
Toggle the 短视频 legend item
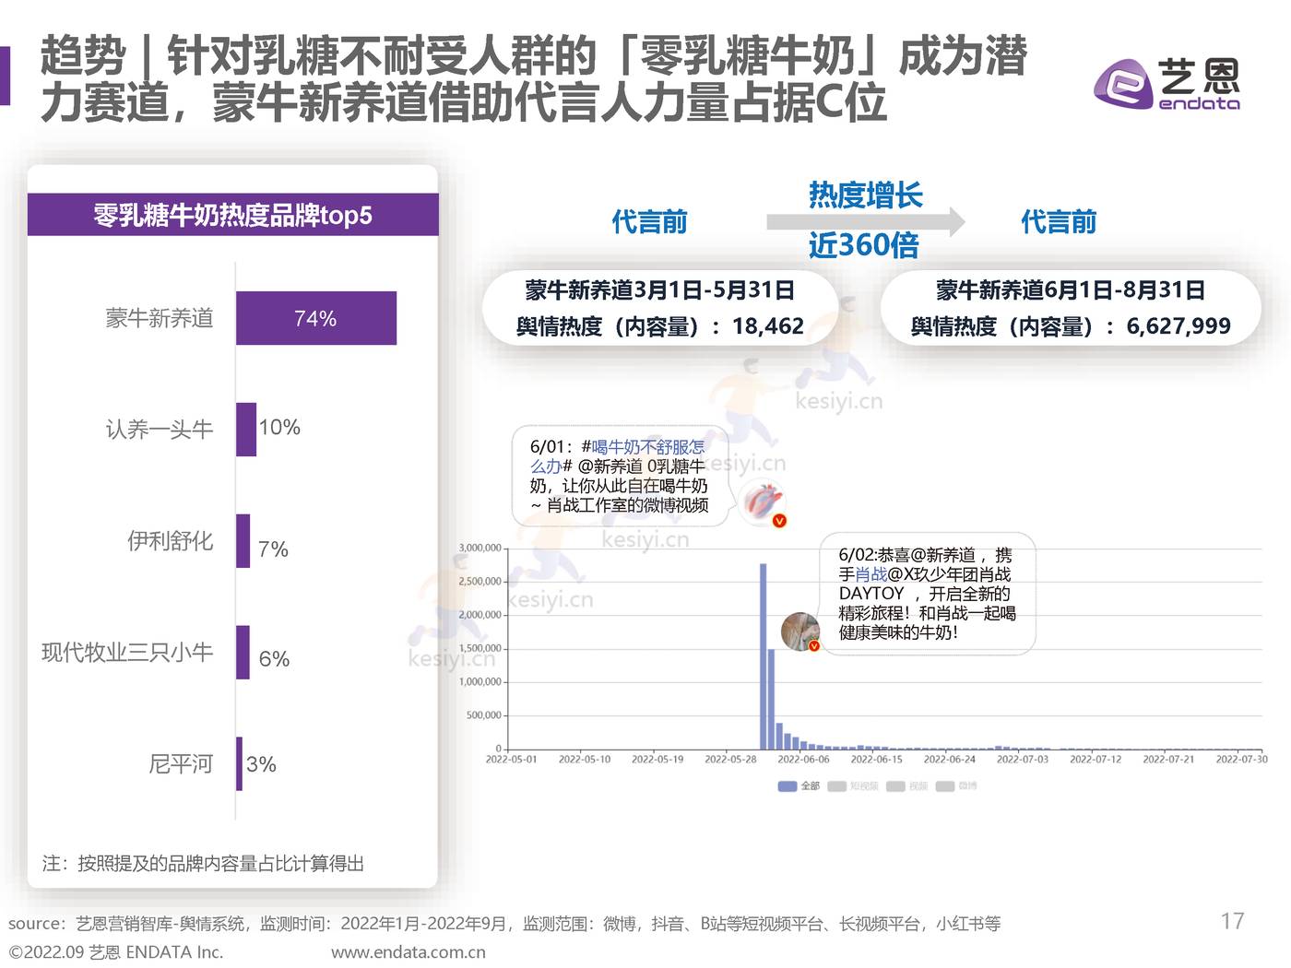point(853,786)
